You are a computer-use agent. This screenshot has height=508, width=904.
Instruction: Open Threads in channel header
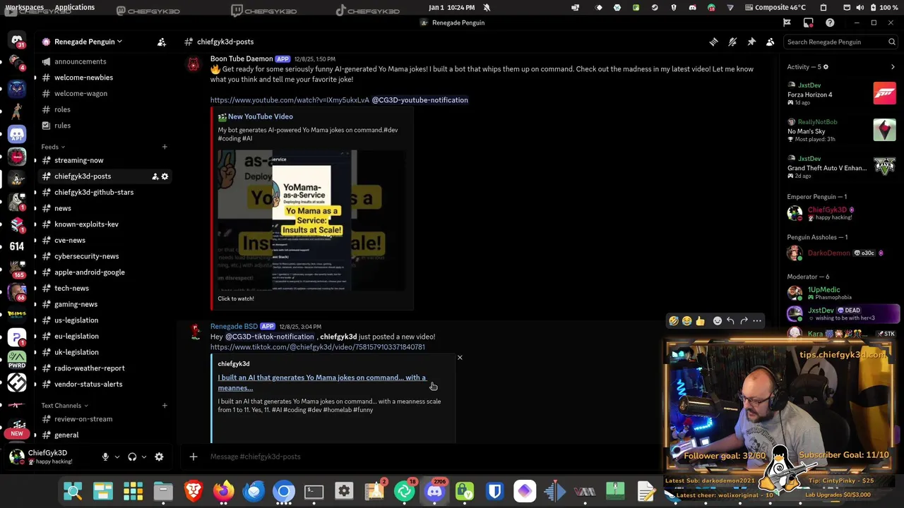713,42
